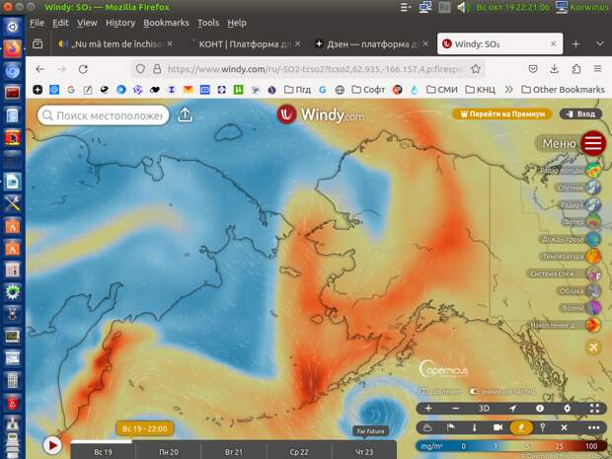Click Ср 22 on the timeline
The width and height of the screenshot is (612, 459).
[x=297, y=451]
